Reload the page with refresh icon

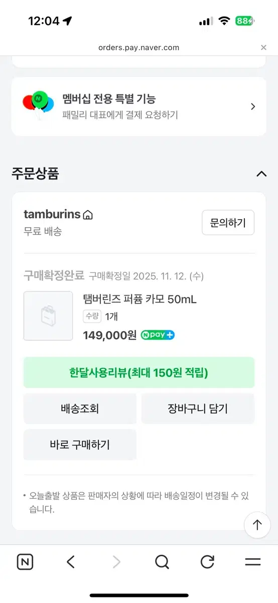coord(207,562)
